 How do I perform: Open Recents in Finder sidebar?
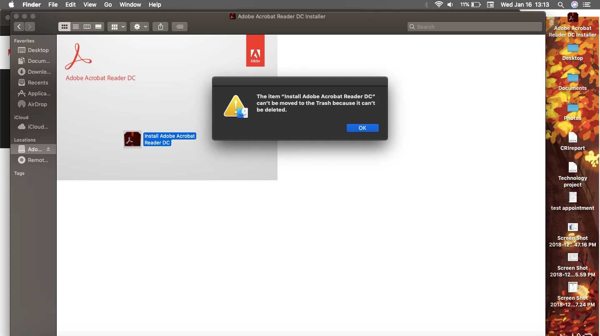click(33, 82)
